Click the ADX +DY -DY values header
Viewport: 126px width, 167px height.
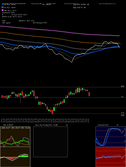[15, 128]
